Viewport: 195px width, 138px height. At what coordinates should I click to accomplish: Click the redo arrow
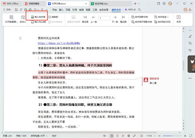(x=42, y=10)
